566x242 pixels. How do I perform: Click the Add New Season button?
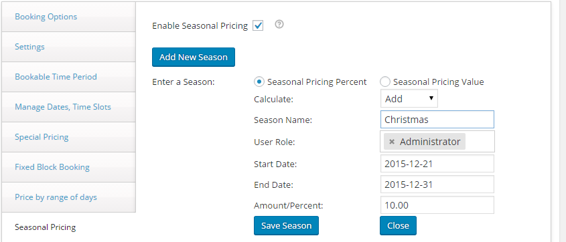click(x=194, y=57)
